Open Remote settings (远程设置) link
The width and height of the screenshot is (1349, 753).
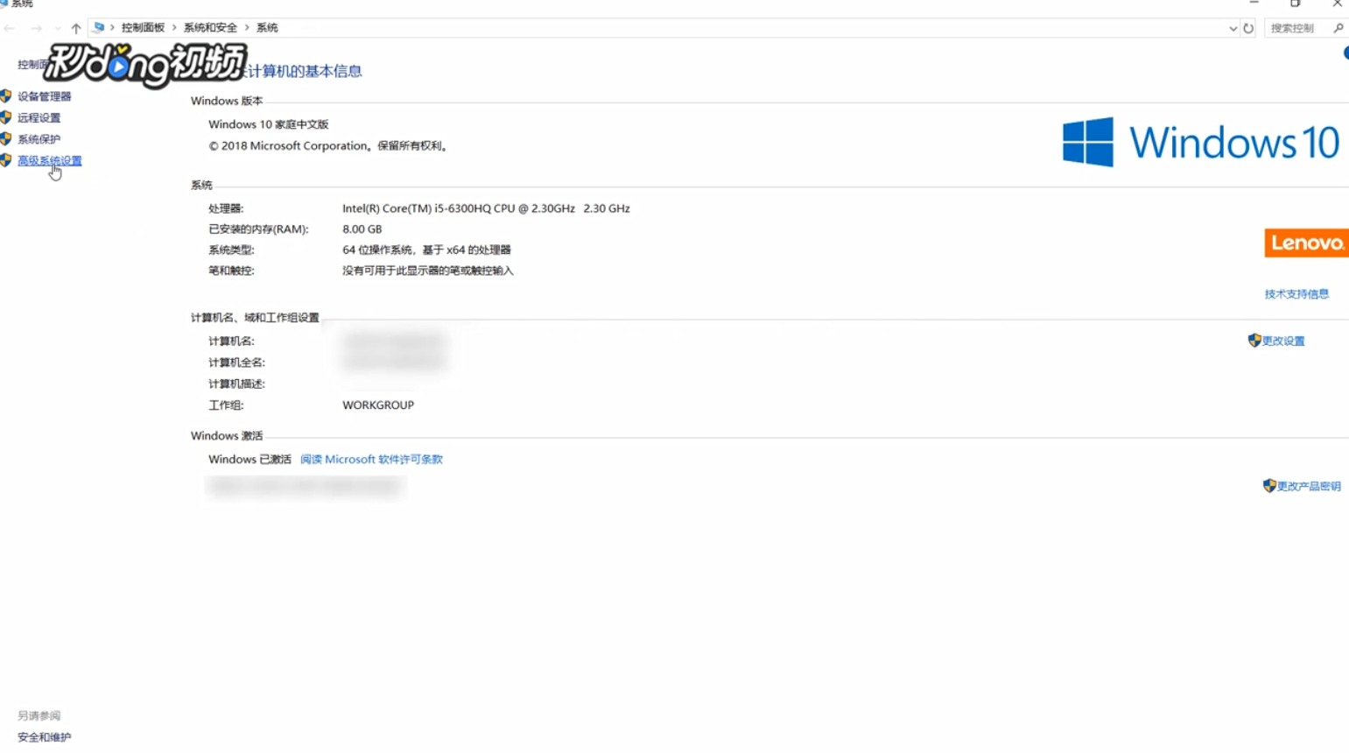39,117
